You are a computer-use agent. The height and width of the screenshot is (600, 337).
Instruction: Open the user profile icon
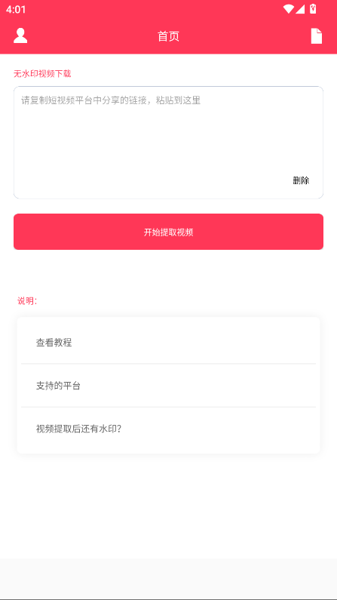click(20, 36)
